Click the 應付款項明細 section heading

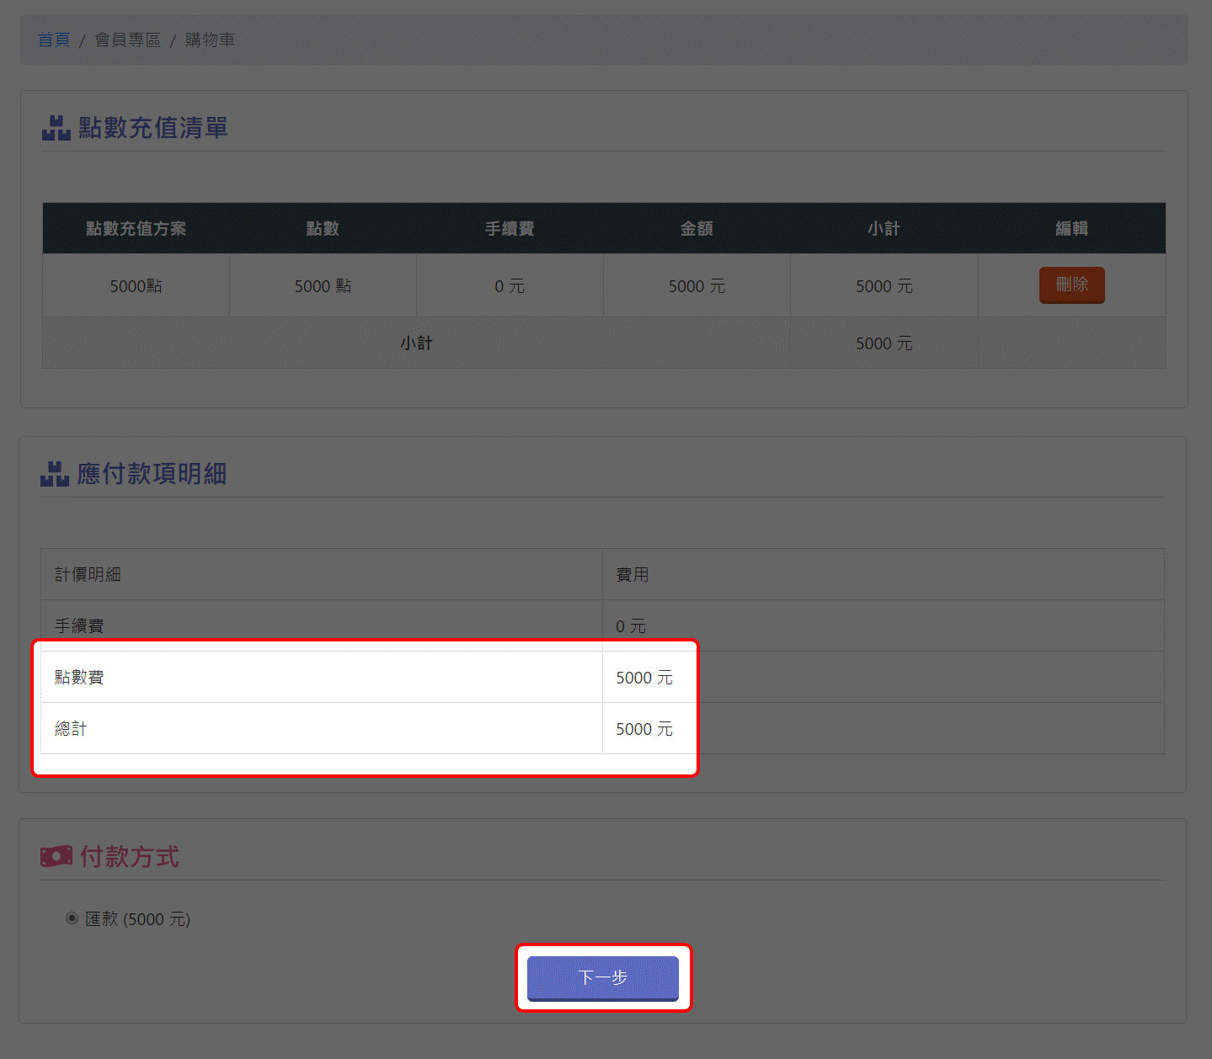tap(152, 474)
